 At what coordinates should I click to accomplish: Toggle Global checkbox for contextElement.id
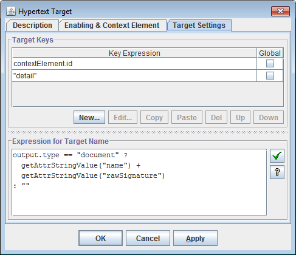tap(270, 64)
